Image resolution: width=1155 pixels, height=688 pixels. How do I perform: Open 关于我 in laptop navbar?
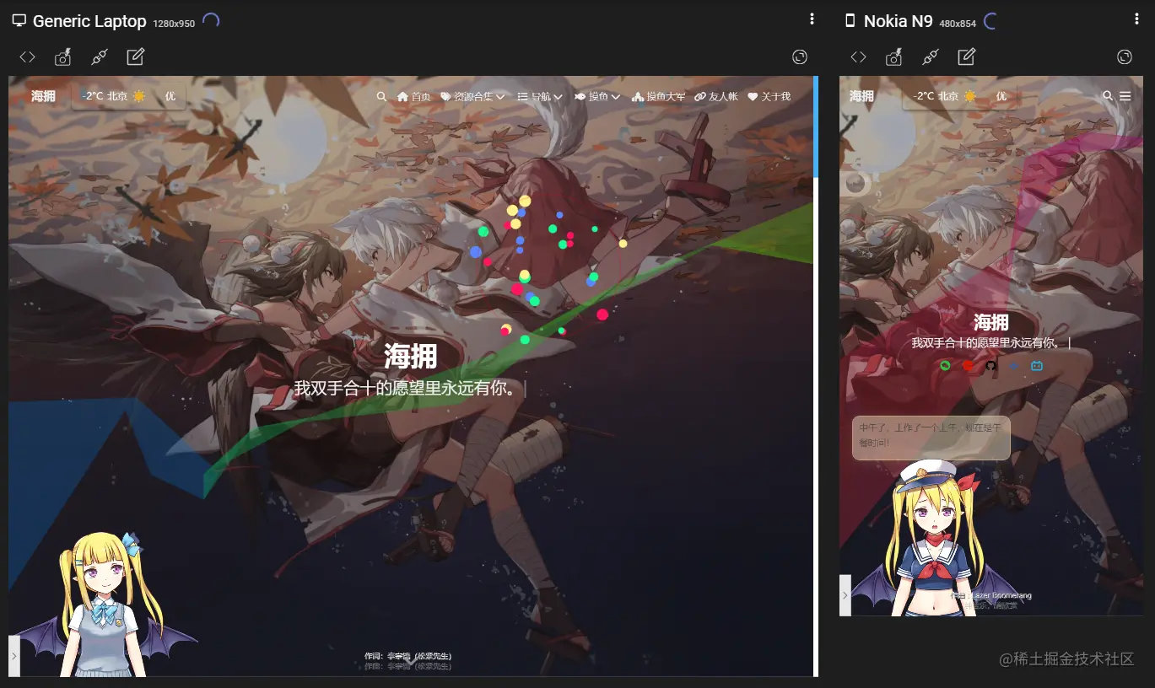[x=769, y=97]
